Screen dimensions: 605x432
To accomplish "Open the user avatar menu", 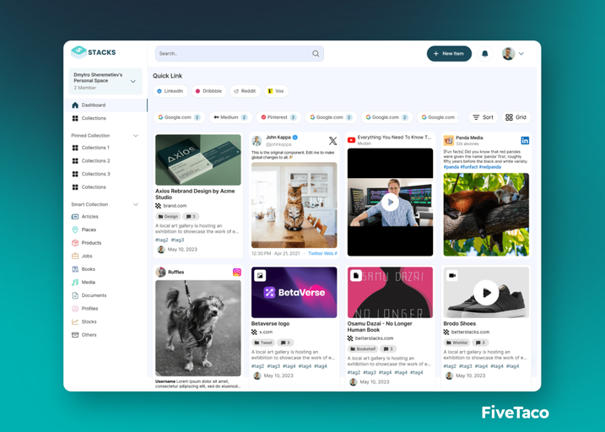I will point(513,54).
